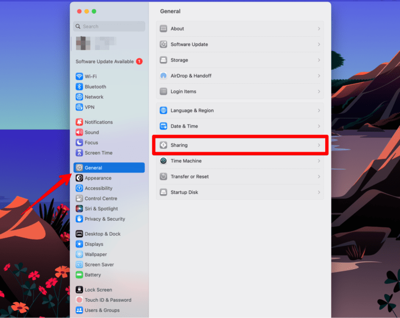
Task: Open the Focus moon icon
Action: pos(79,143)
